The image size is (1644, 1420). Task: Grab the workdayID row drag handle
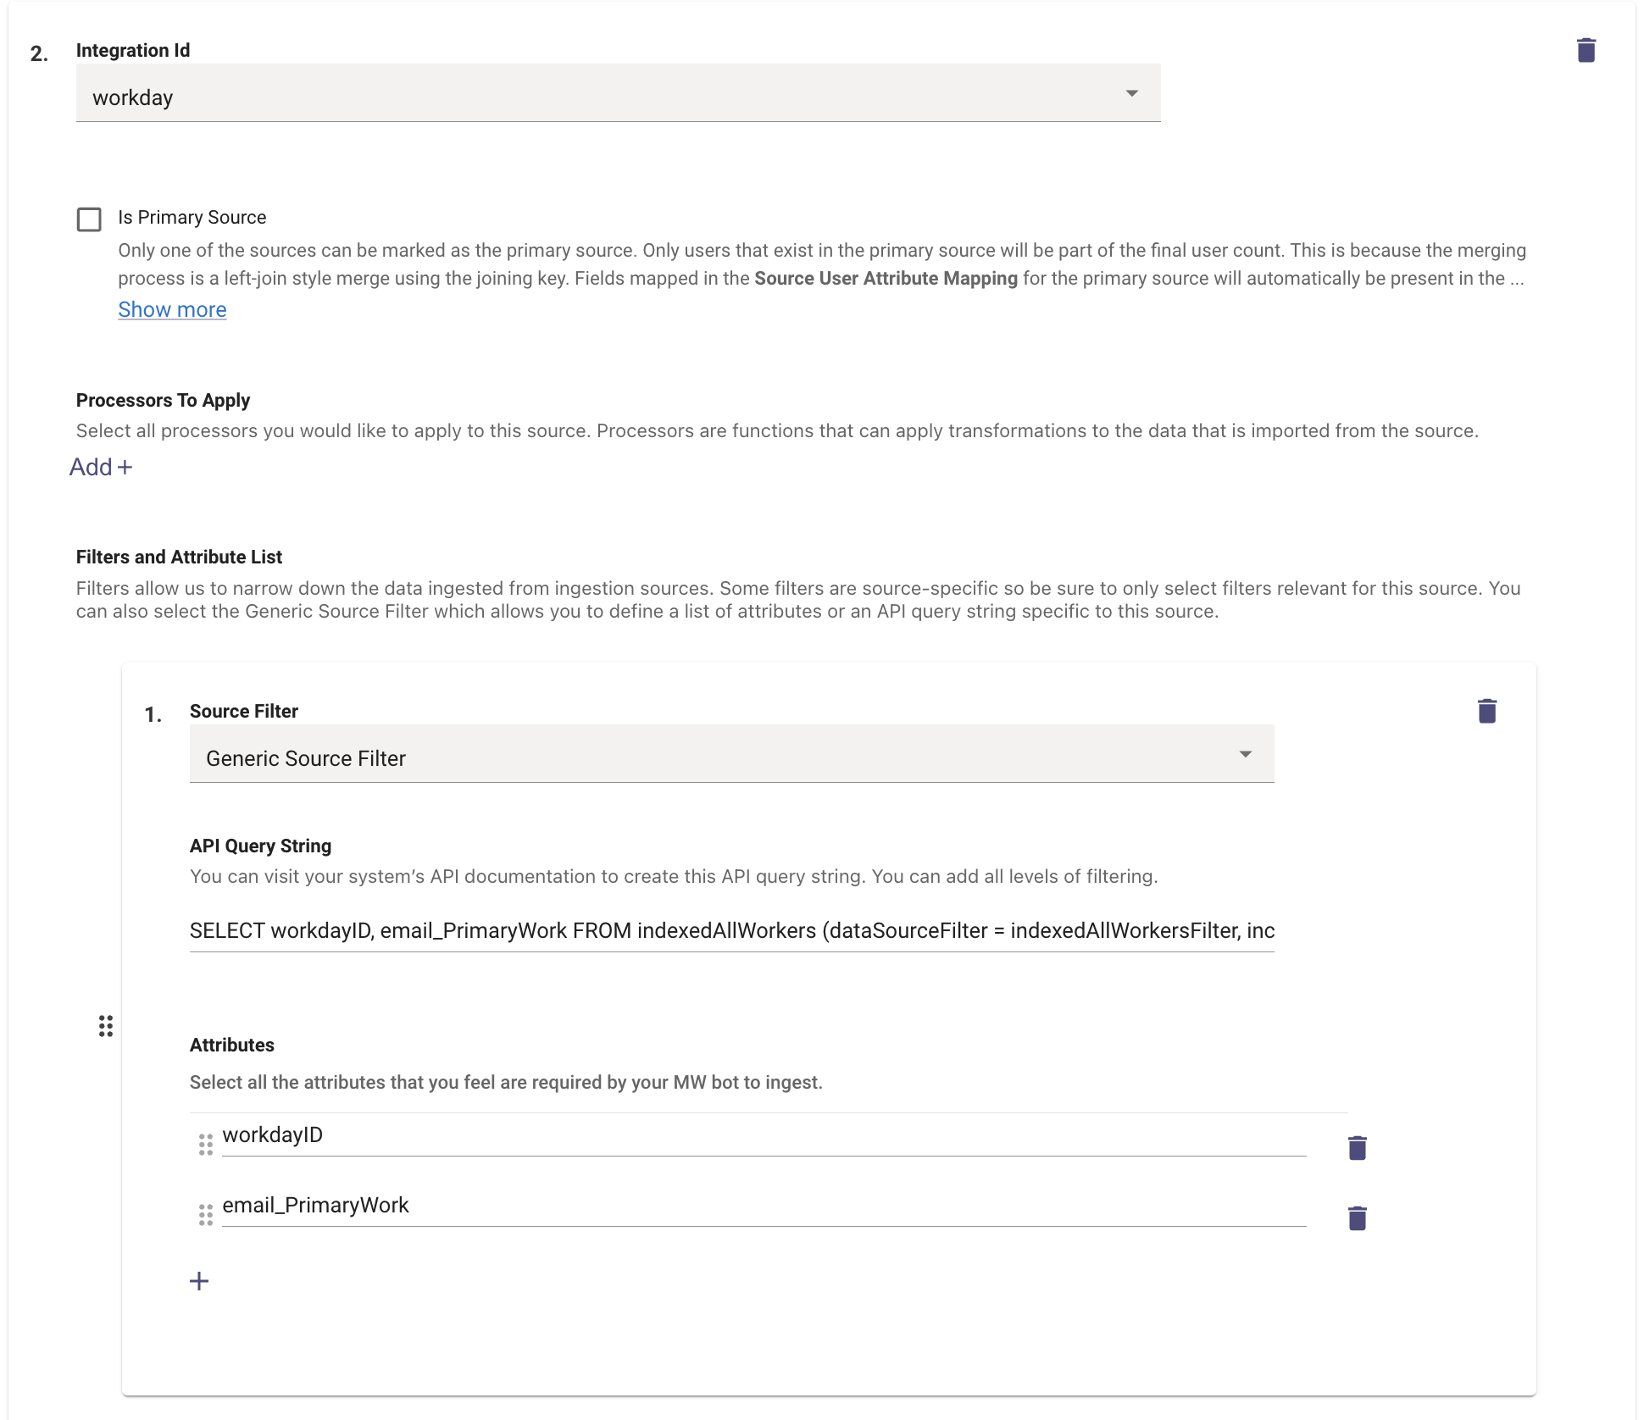tap(205, 1145)
